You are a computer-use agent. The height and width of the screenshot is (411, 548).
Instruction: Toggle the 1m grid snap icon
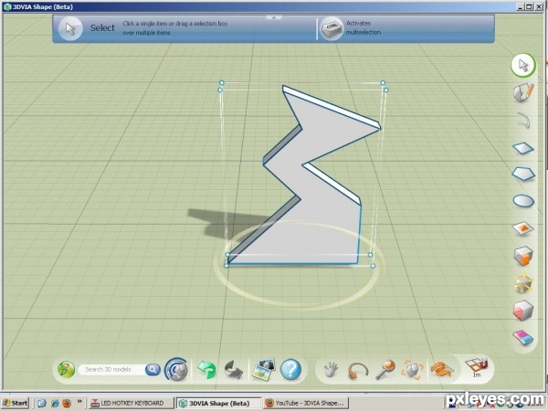click(x=477, y=368)
